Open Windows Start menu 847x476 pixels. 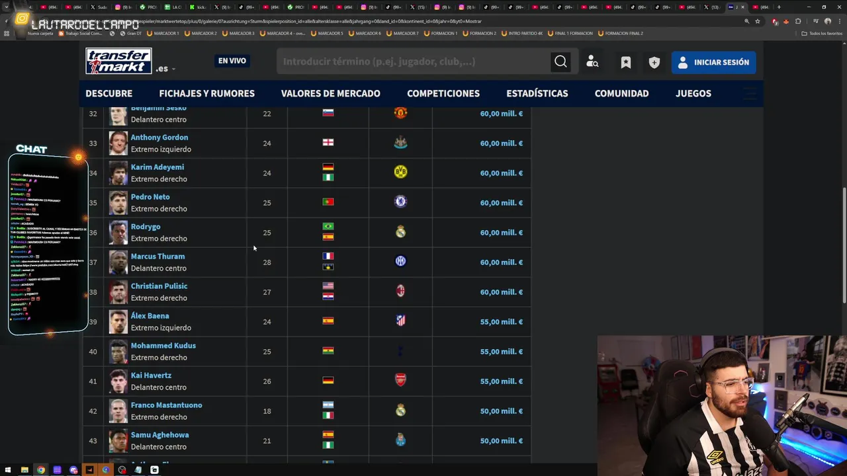(7, 470)
